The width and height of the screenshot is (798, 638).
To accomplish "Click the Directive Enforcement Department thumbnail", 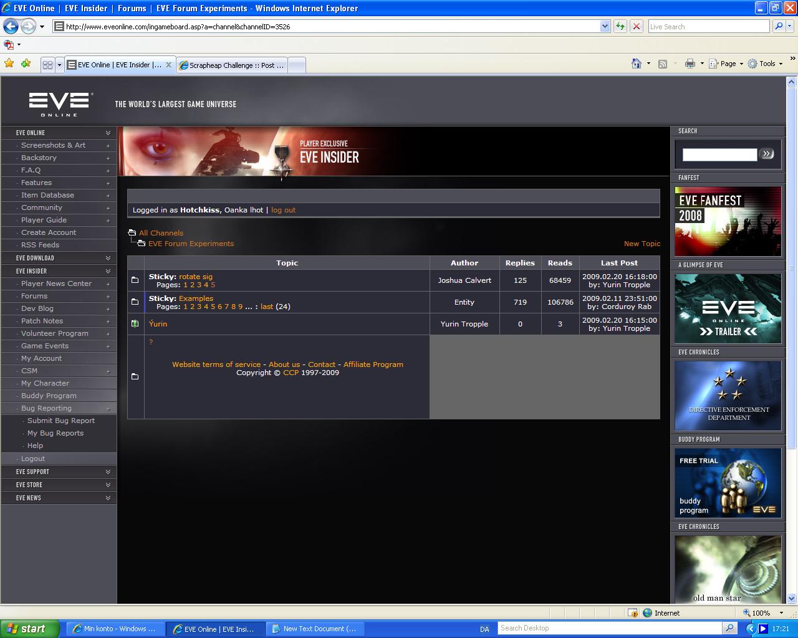I will coord(728,396).
